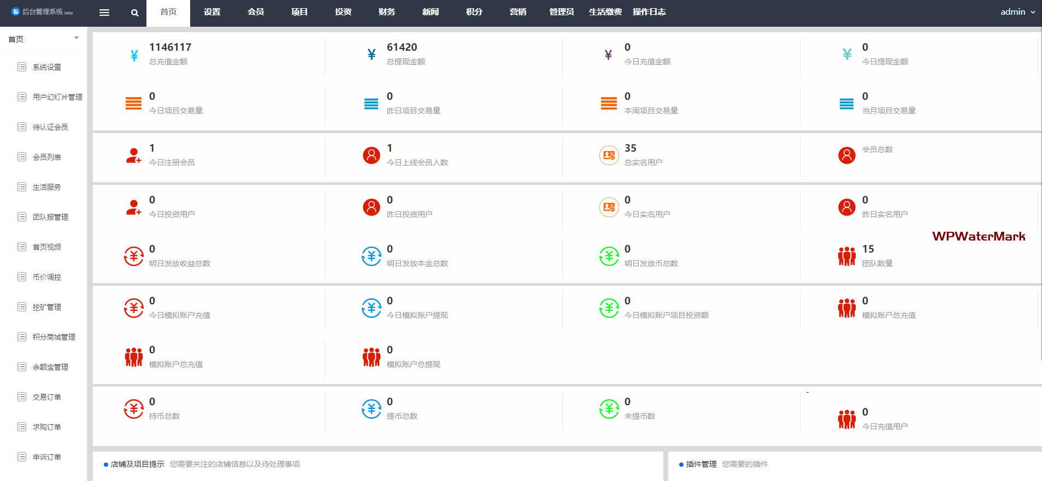This screenshot has width=1042, height=481.
Task: Click the hamburger menu icon in header
Action: [104, 13]
